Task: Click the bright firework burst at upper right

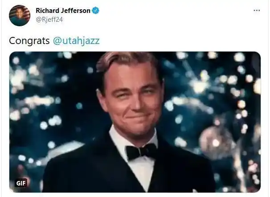Action: coord(198,84)
